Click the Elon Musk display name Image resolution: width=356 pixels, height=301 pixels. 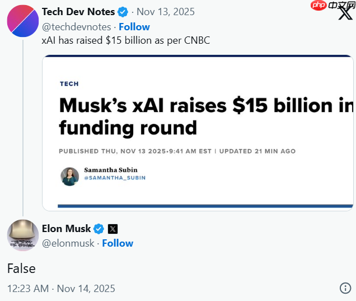tap(66, 229)
